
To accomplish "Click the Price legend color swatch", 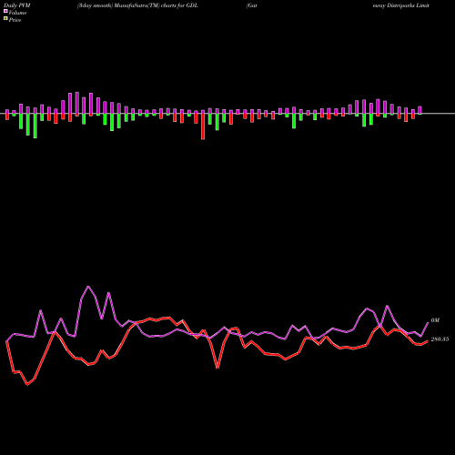I will 5,18.
